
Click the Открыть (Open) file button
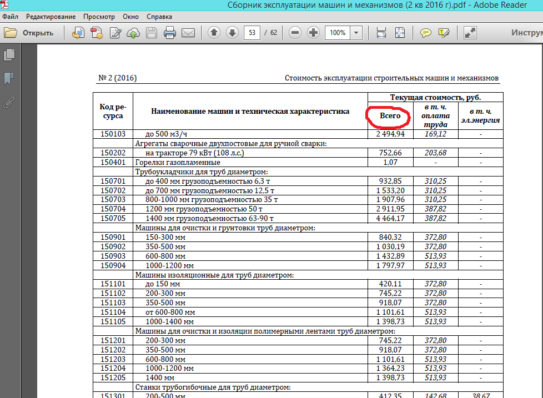(29, 33)
